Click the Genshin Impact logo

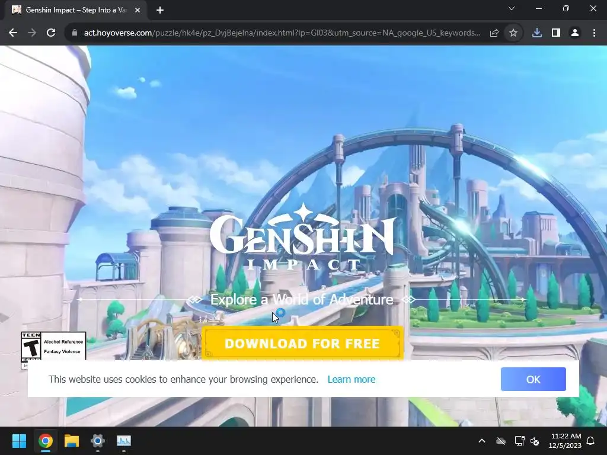tap(302, 237)
